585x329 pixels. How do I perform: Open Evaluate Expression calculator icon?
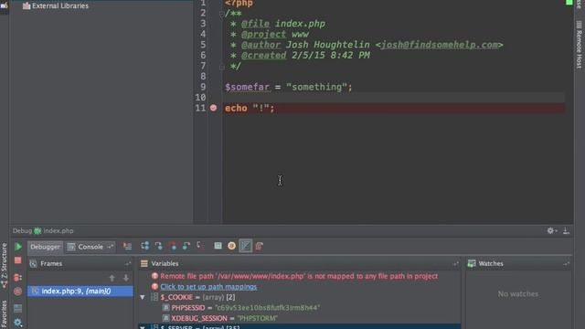point(218,246)
